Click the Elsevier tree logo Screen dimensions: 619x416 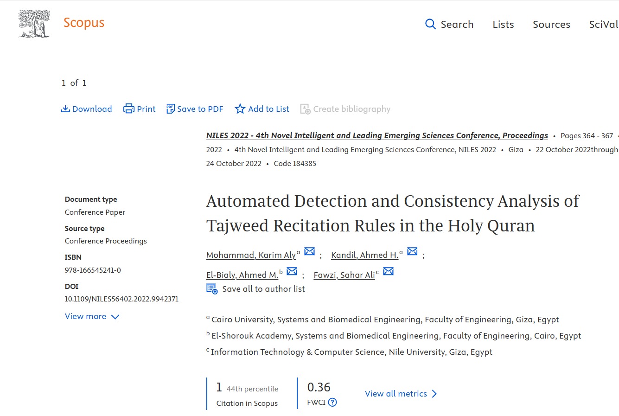click(x=34, y=24)
